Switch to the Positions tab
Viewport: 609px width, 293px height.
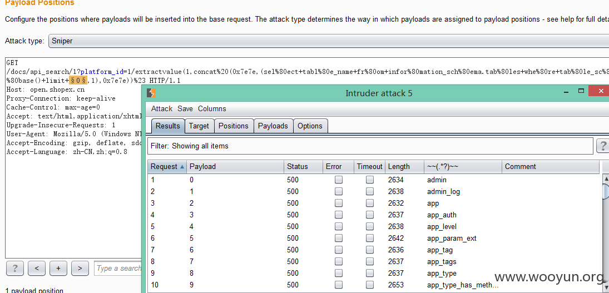click(x=234, y=126)
